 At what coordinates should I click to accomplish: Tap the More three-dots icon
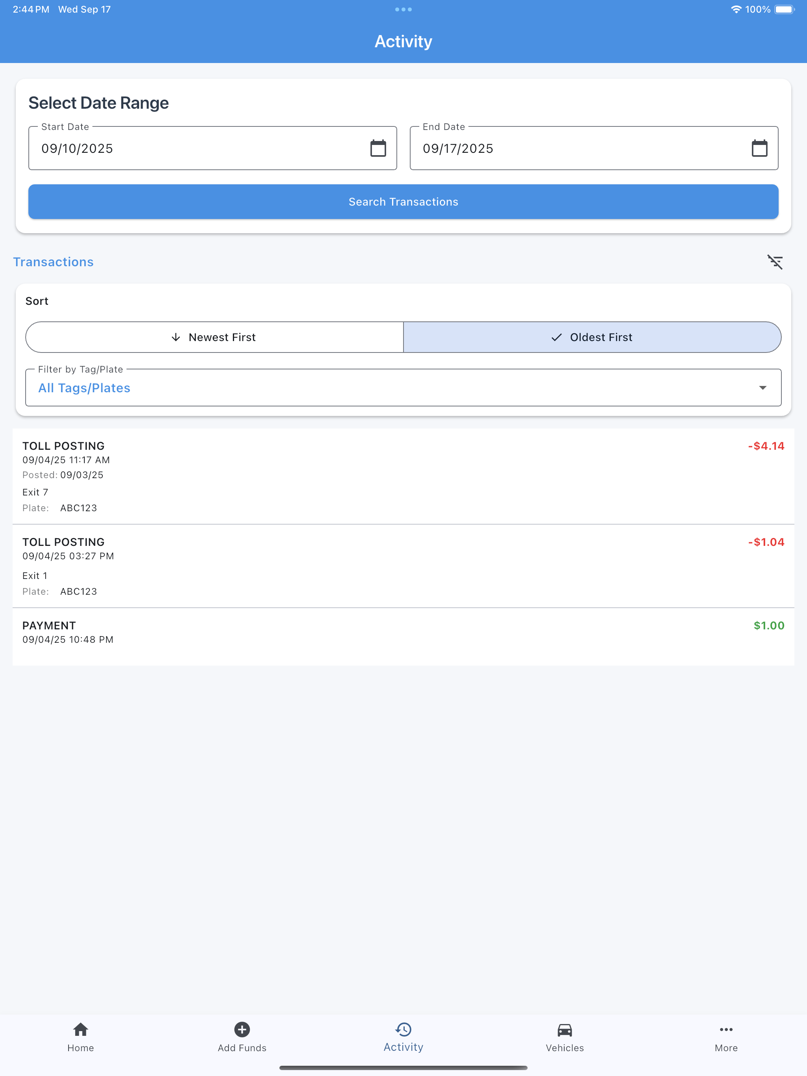(x=726, y=1029)
